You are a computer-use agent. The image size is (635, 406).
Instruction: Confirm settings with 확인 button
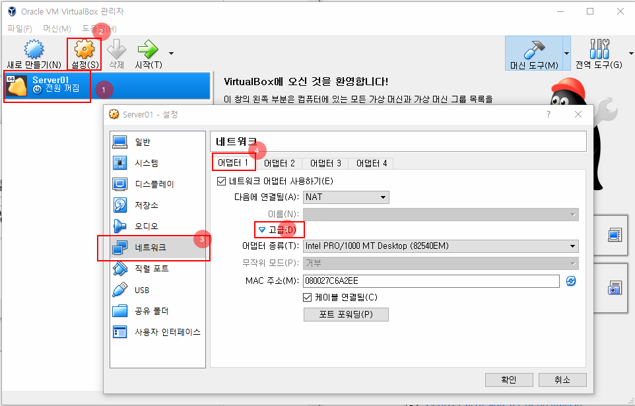click(x=509, y=380)
